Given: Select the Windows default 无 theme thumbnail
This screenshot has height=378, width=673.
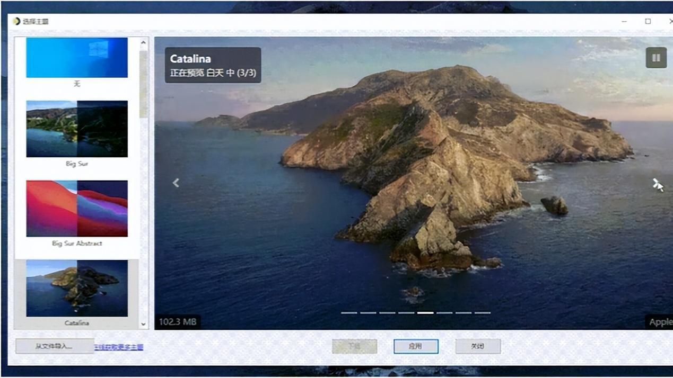Looking at the screenshot, I should pyautogui.click(x=77, y=57).
